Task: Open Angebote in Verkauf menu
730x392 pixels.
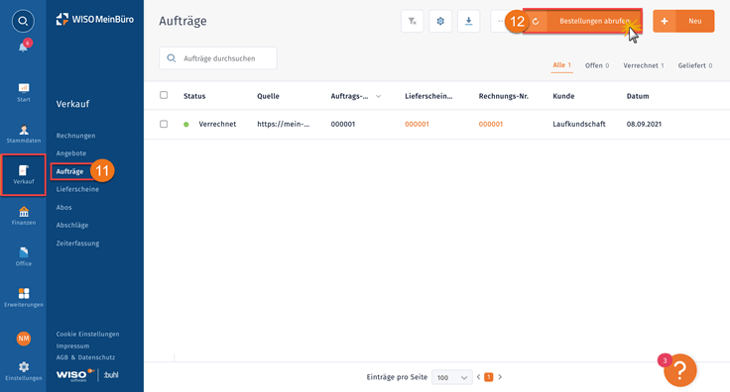Action: click(x=71, y=153)
